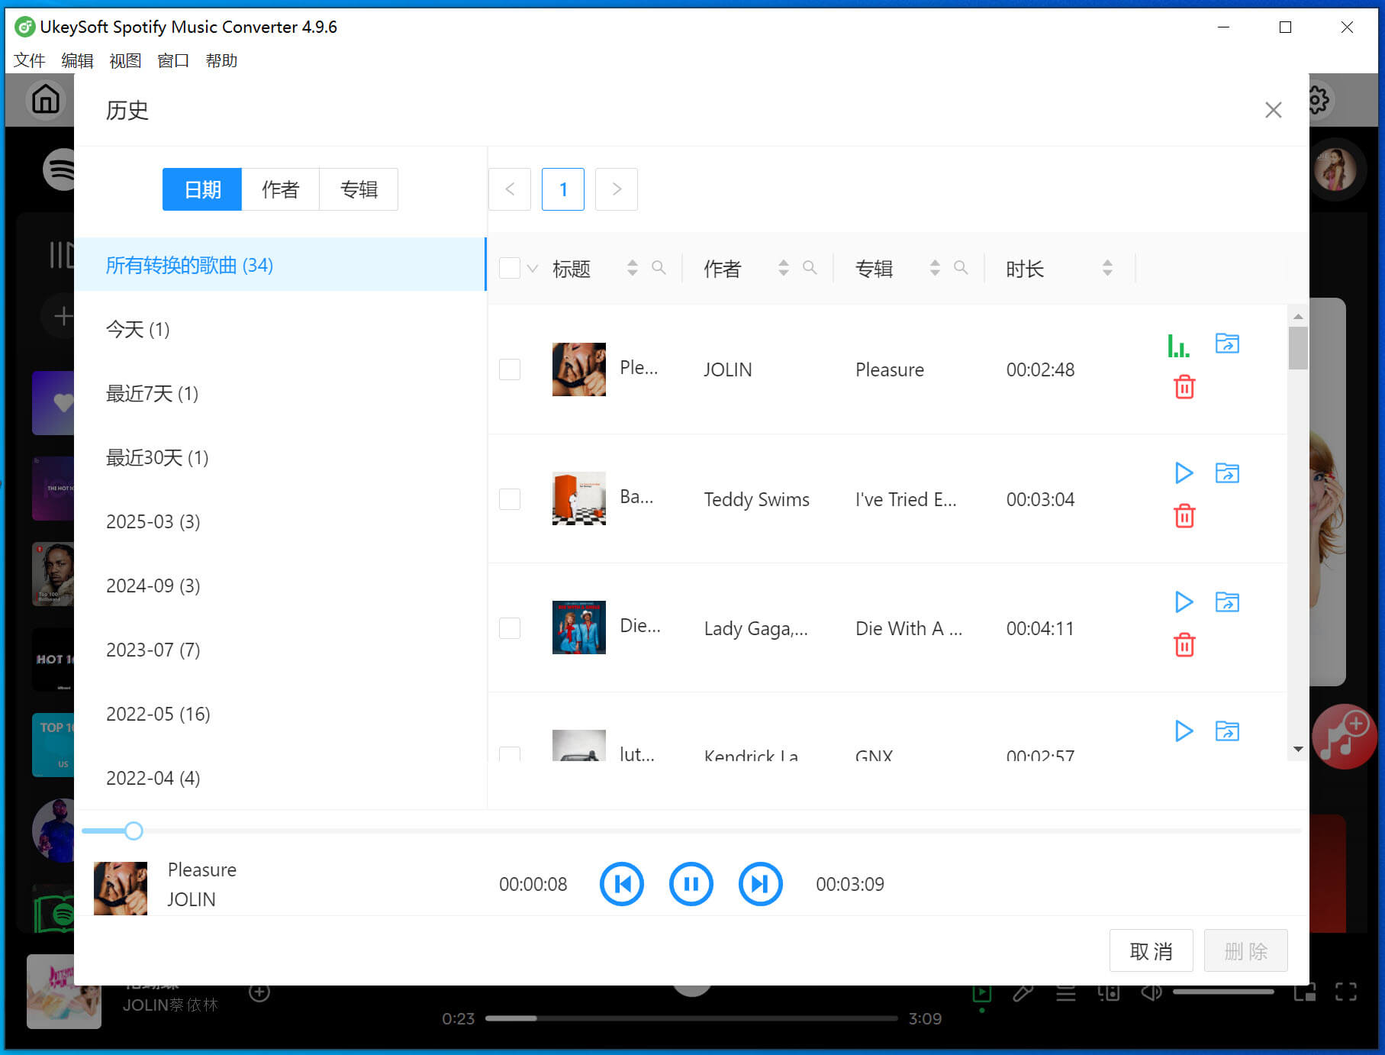Open the settings gear icon
Viewport: 1385px width, 1055px height.
(x=1319, y=99)
